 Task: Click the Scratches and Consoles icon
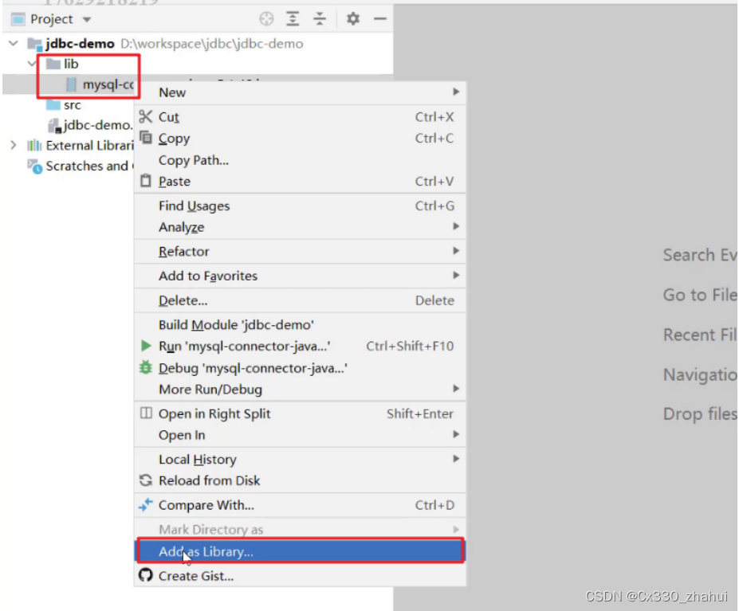34,166
